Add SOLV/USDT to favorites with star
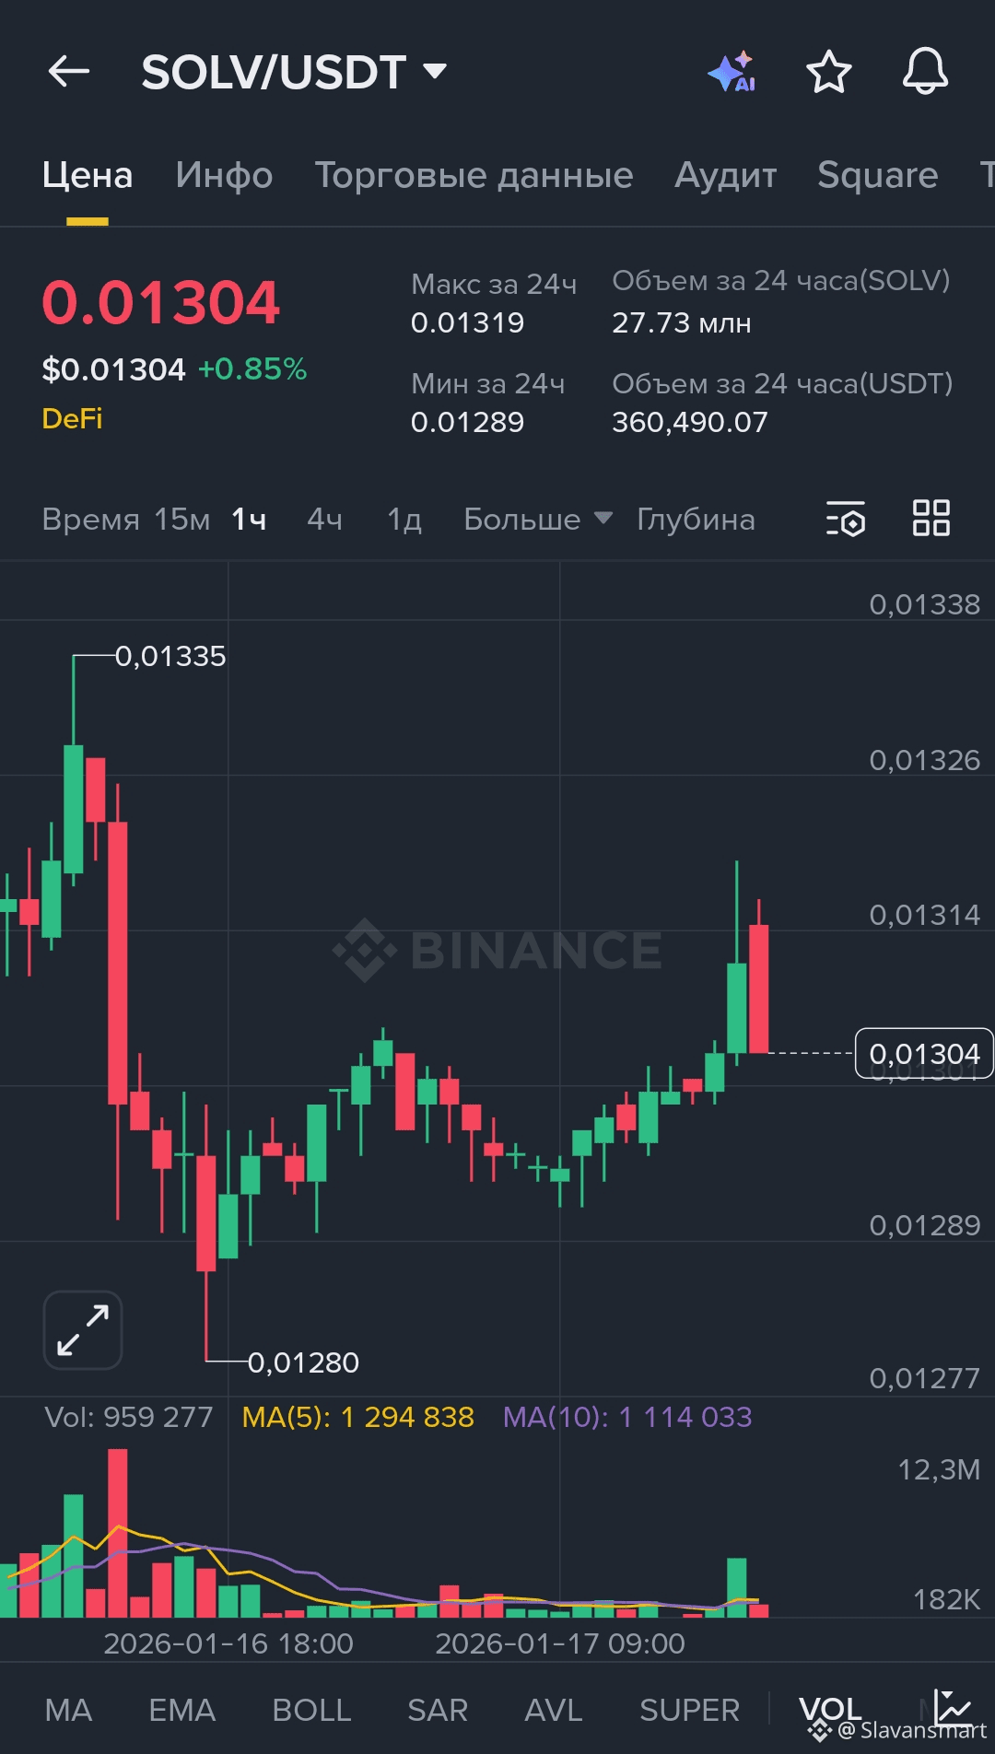Image resolution: width=995 pixels, height=1754 pixels. click(x=828, y=72)
